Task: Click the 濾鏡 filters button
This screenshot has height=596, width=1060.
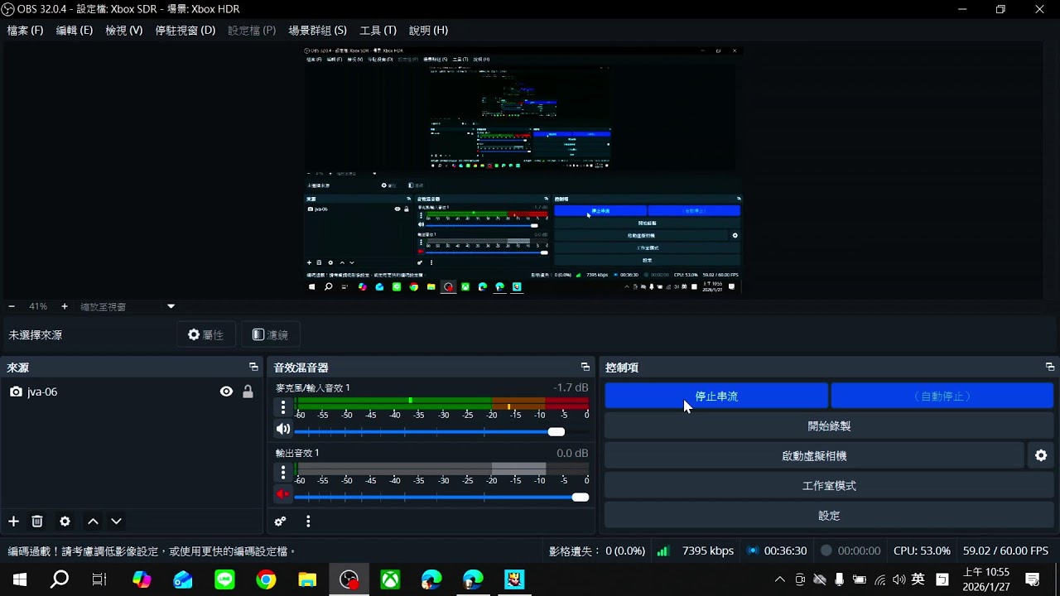Action: (270, 334)
